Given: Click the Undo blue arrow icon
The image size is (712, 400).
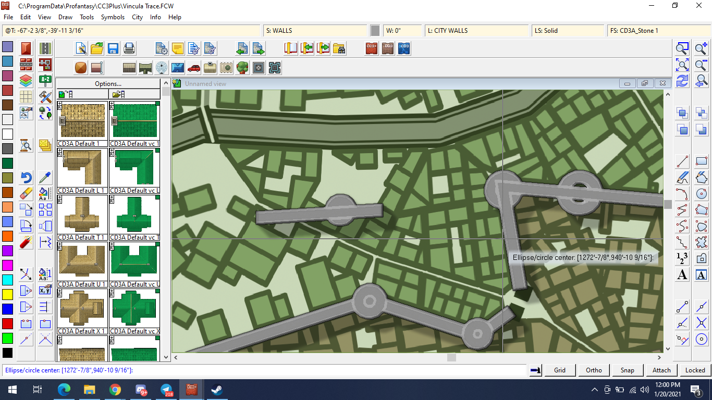Looking at the screenshot, I should (26, 178).
